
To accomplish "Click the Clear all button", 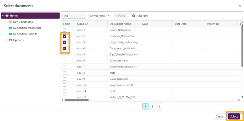I will [x=121, y=16].
